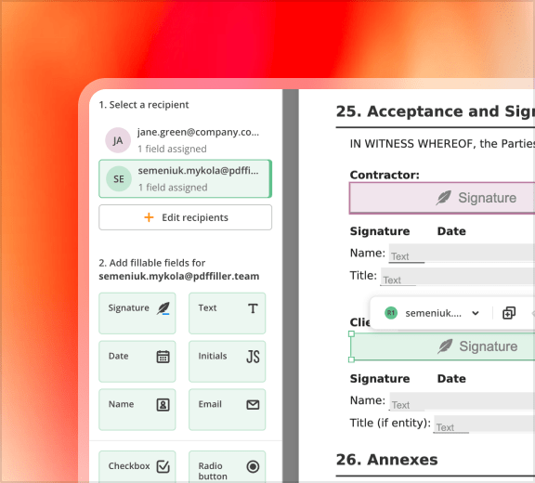535x483 pixels.
Task: Click the Title (if entity) text field
Action: [485, 424]
